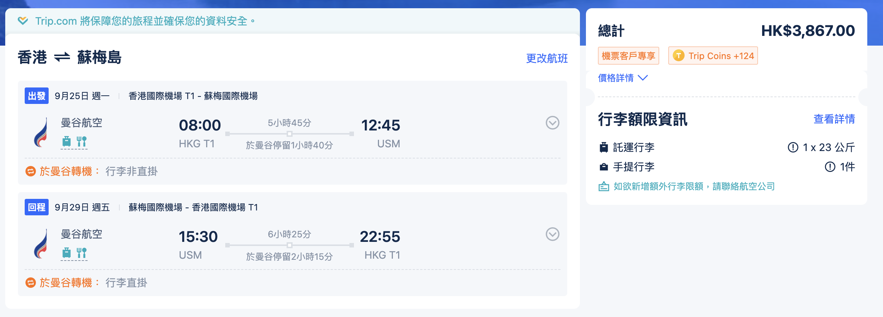Click the 機票客戶專享 tag

(628, 56)
